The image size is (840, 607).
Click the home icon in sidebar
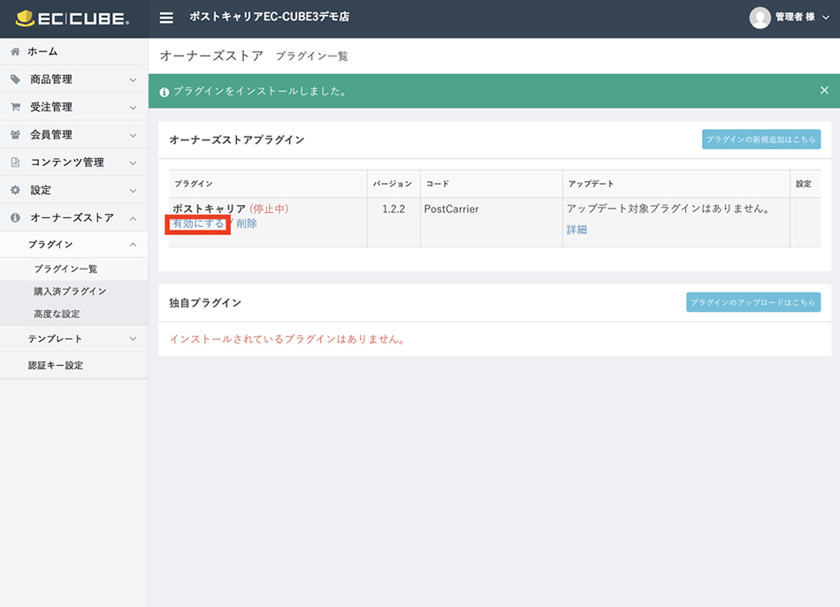(15, 51)
